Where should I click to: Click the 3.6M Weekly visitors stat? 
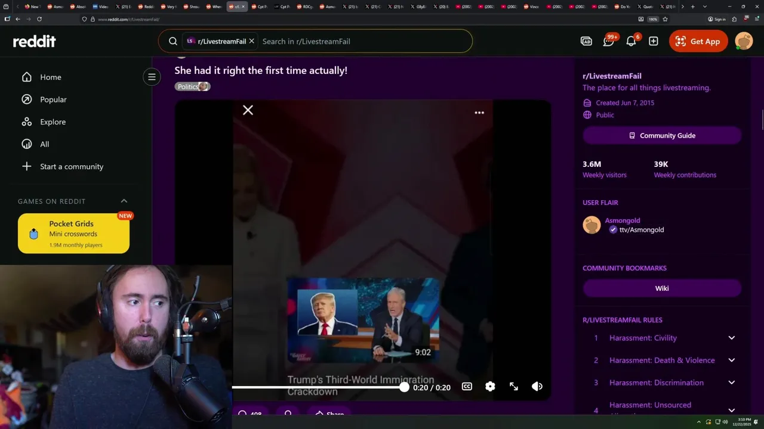605,169
